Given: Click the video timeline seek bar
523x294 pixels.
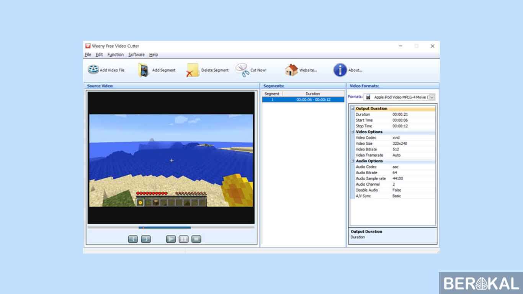Looking at the screenshot, I should [x=171, y=227].
